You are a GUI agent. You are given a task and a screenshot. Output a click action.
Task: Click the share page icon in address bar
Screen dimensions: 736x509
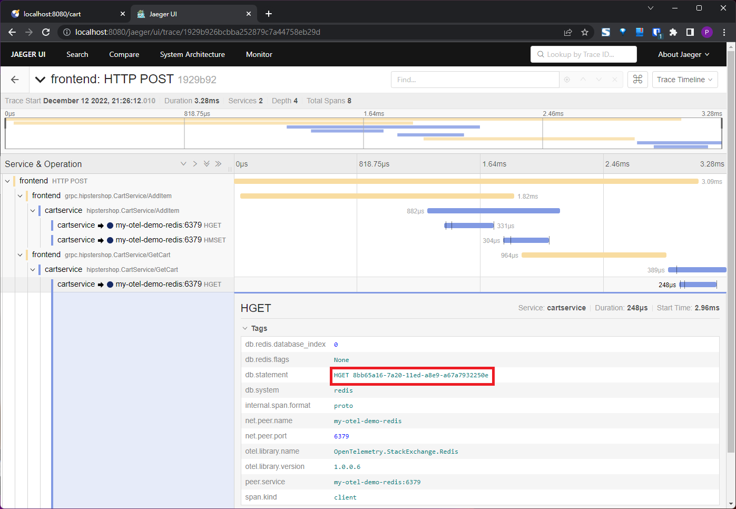568,32
